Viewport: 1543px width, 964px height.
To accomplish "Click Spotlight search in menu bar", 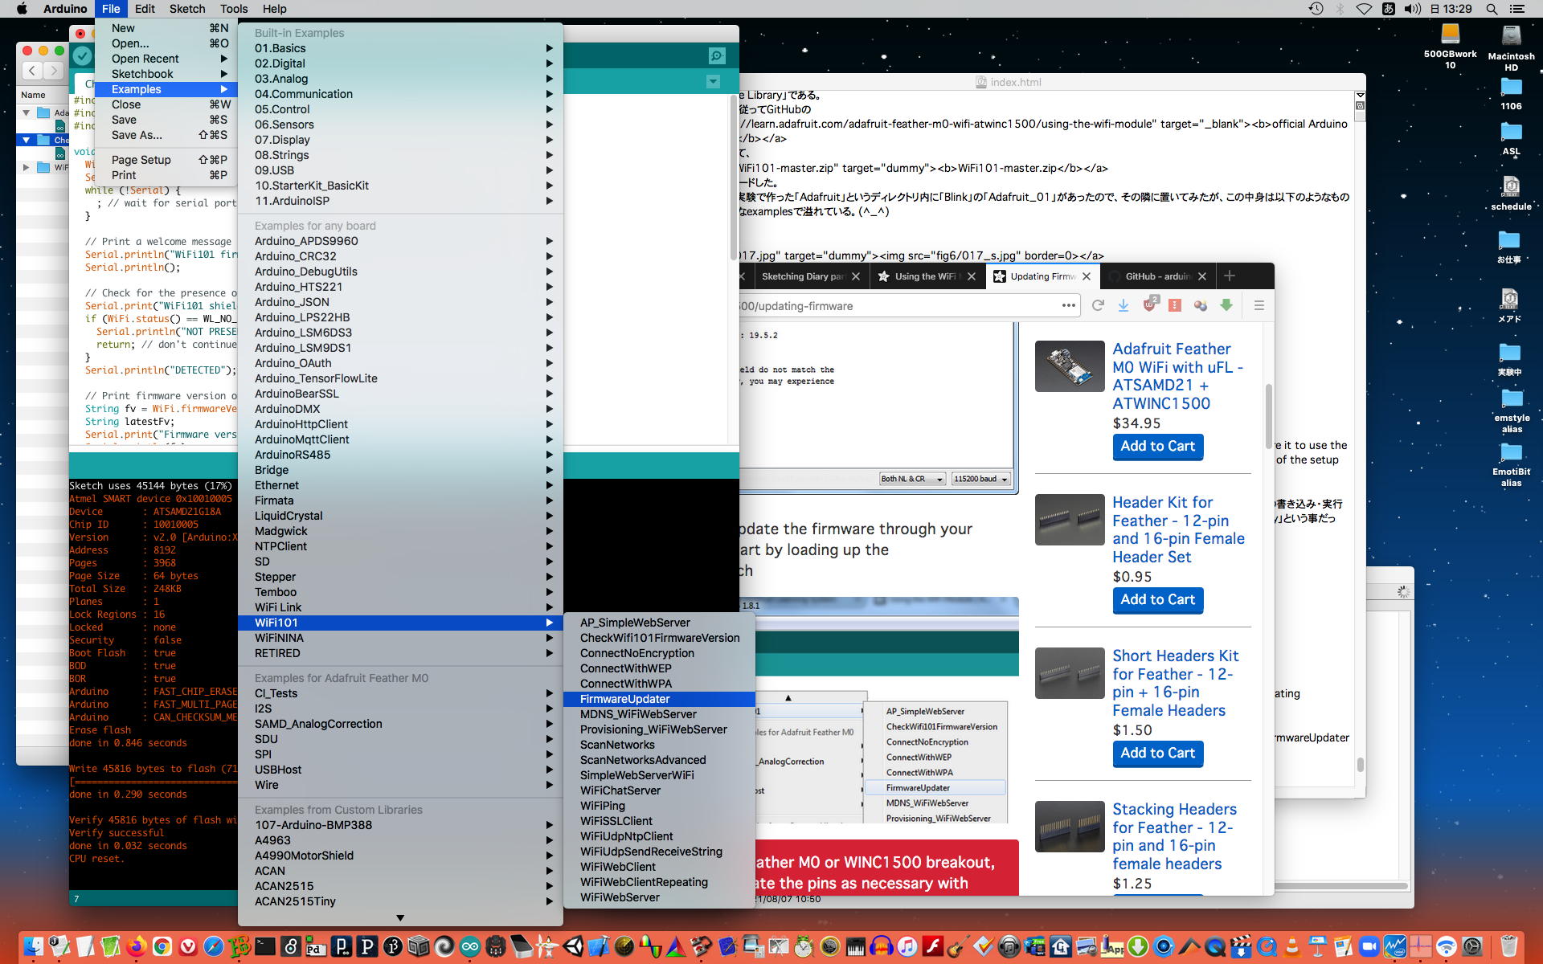I will point(1492,9).
